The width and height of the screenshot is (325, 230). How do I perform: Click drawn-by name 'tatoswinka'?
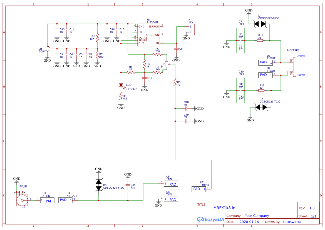tap(292, 222)
